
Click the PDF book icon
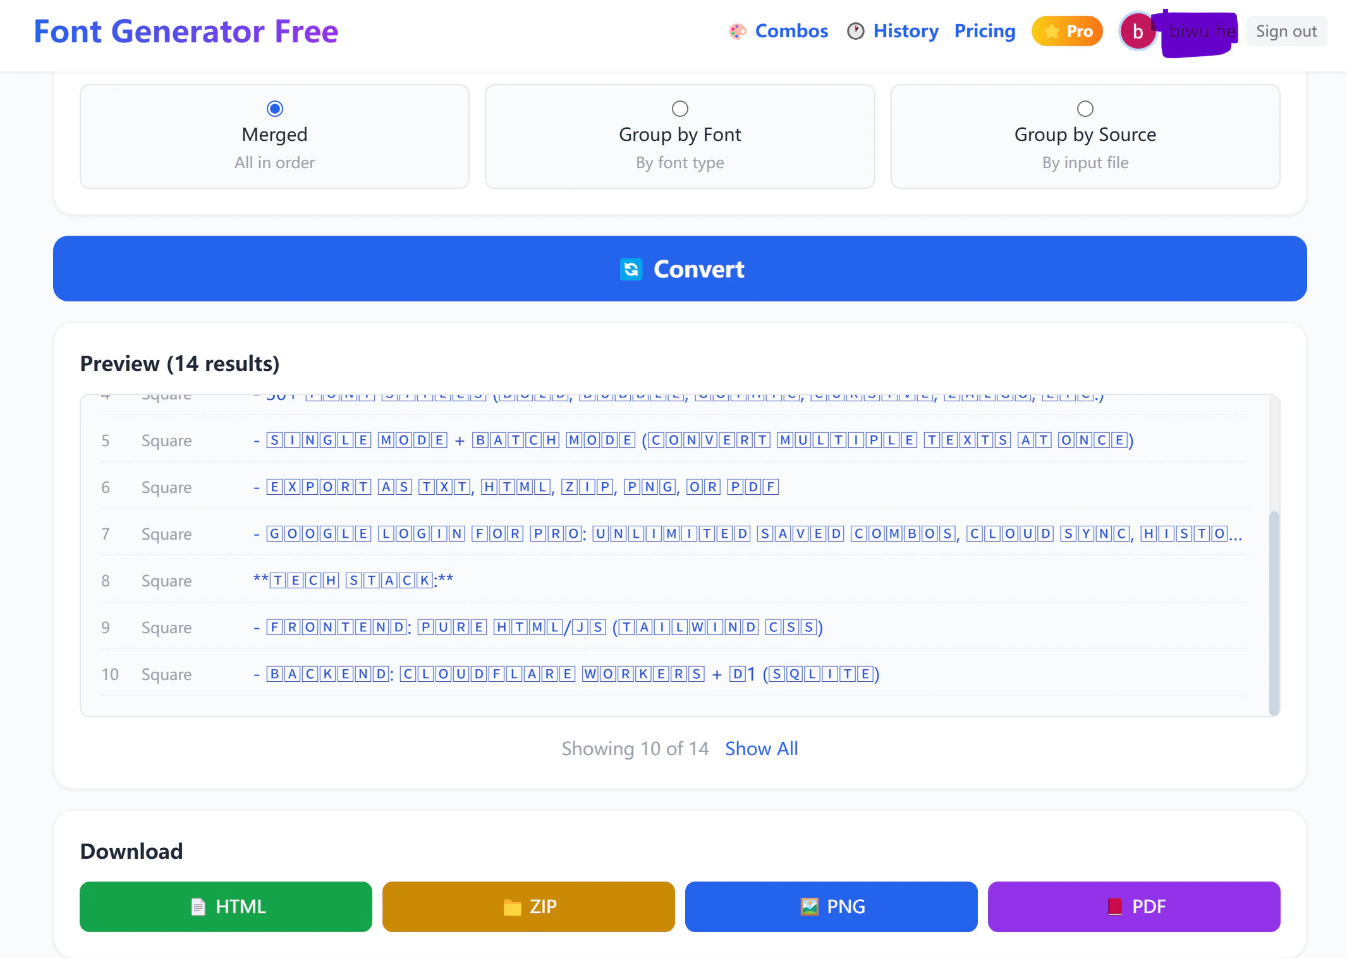pos(1114,907)
